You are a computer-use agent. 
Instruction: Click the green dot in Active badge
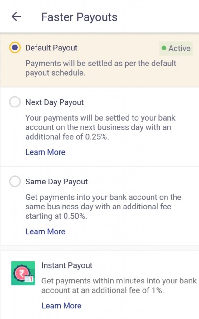[164, 49]
